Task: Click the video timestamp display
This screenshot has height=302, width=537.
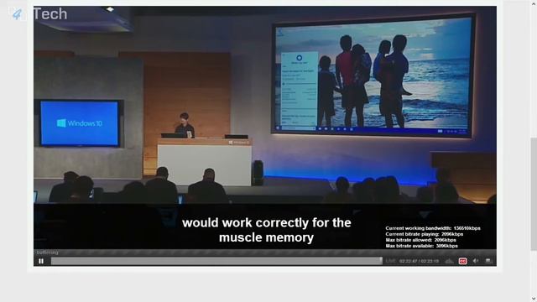Action: point(419,261)
